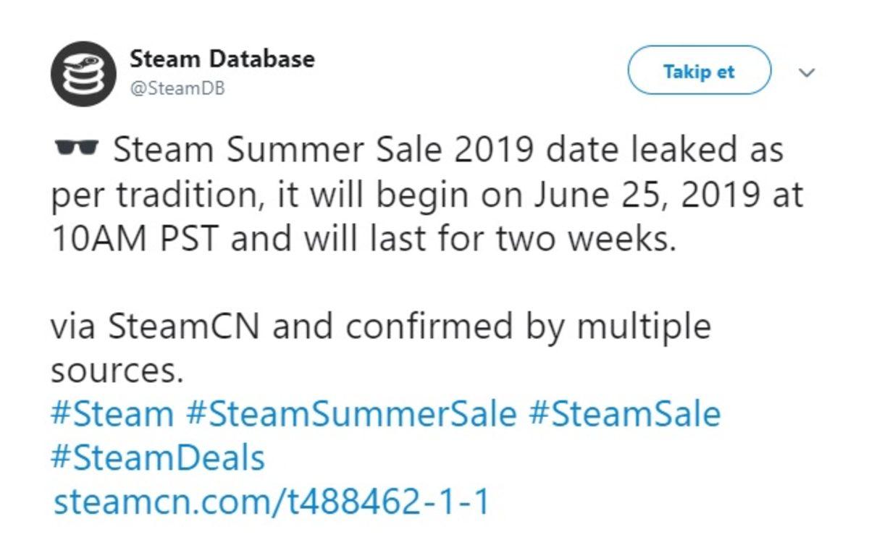869x540 pixels.
Task: Expand more actions with the down arrow
Action: (806, 74)
